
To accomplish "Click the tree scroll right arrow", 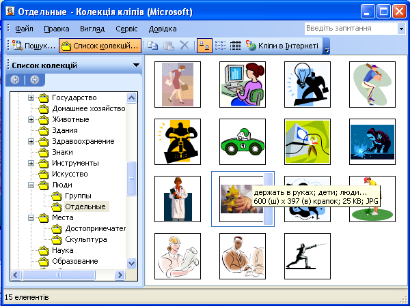I will point(120,275).
